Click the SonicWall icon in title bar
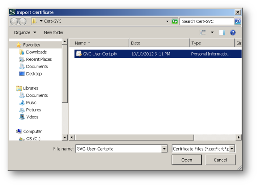This screenshot has width=258, height=186. point(12,12)
